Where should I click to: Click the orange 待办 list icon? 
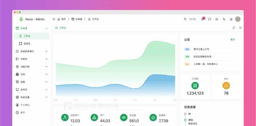coord(226,86)
